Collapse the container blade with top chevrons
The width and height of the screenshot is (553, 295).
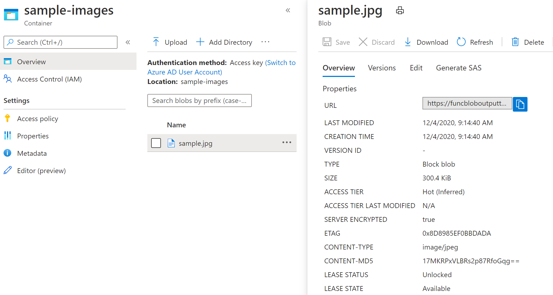[x=288, y=10]
